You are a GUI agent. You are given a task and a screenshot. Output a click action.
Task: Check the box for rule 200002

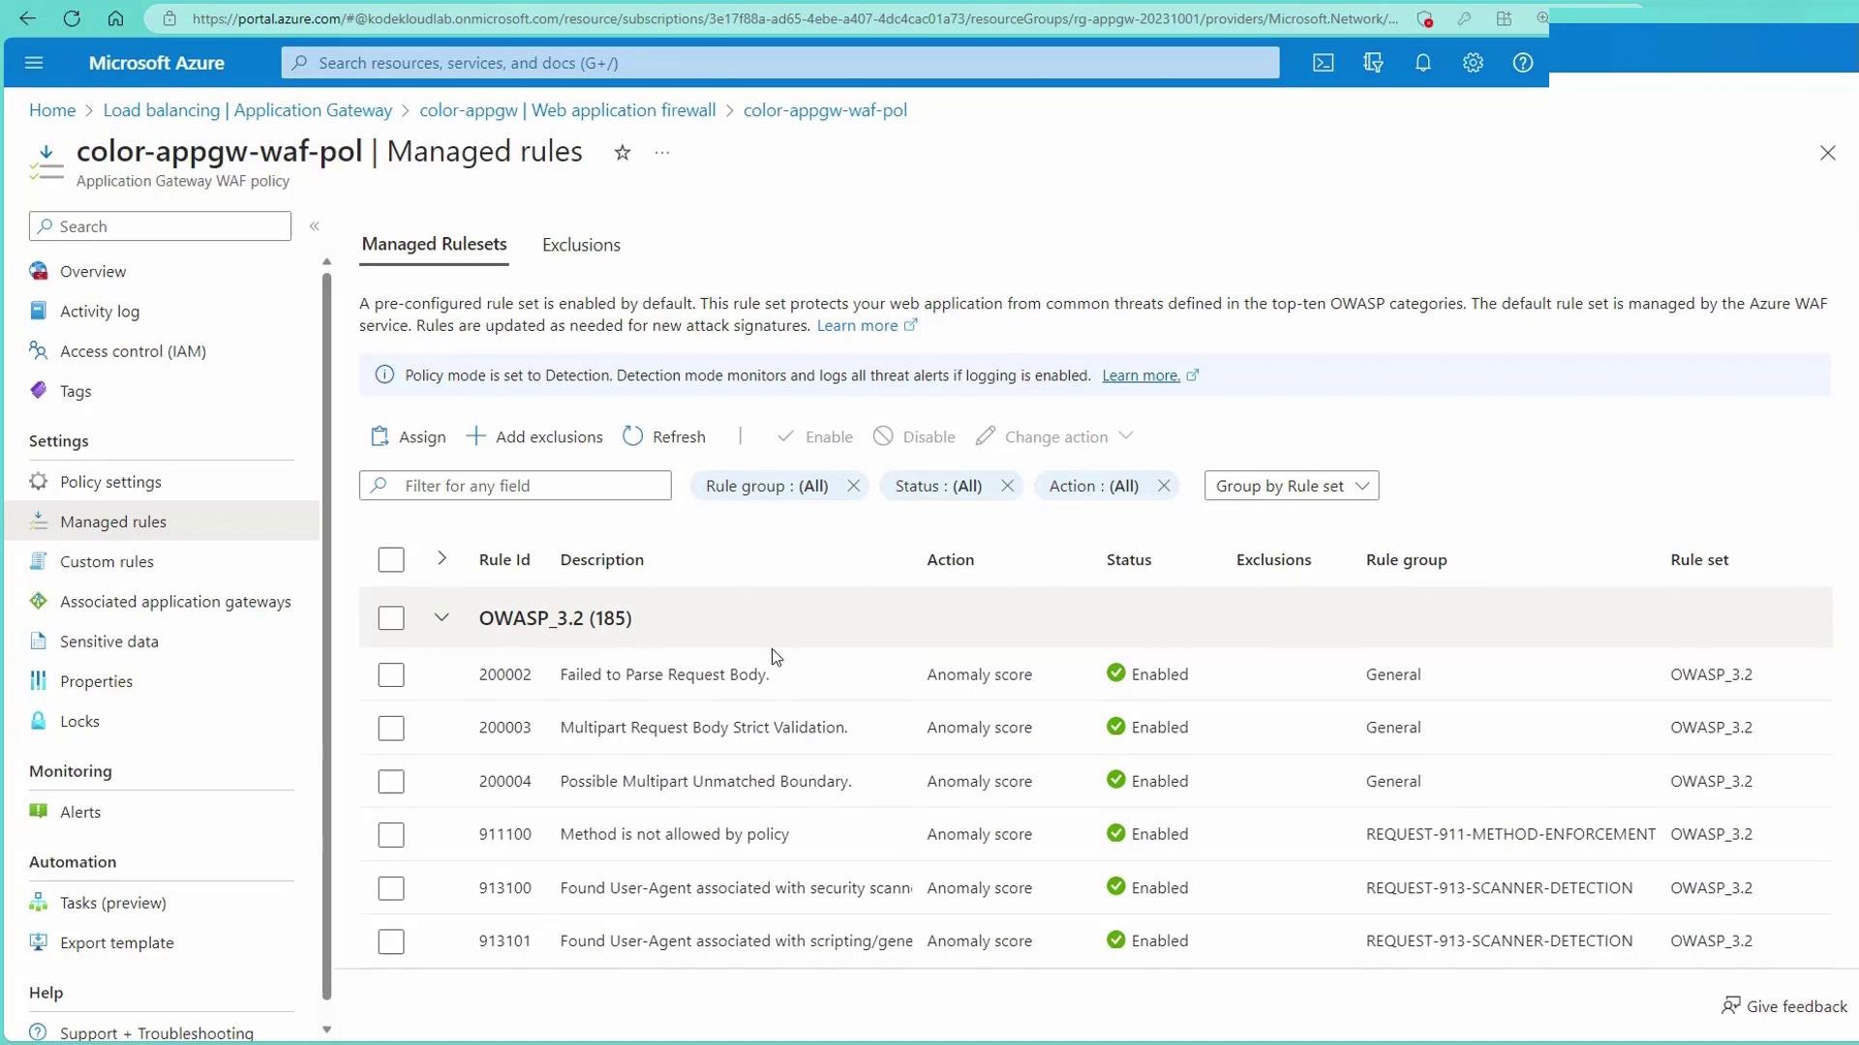(x=391, y=675)
